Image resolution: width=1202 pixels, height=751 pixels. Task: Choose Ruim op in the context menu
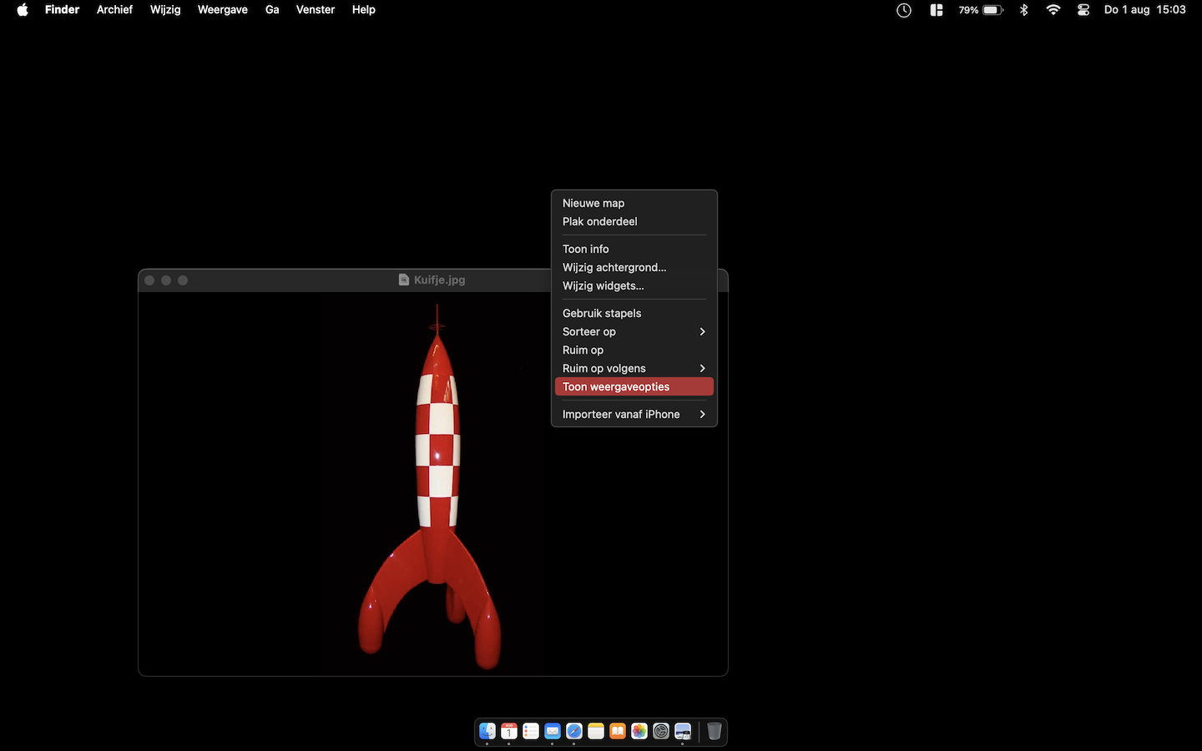pos(634,350)
